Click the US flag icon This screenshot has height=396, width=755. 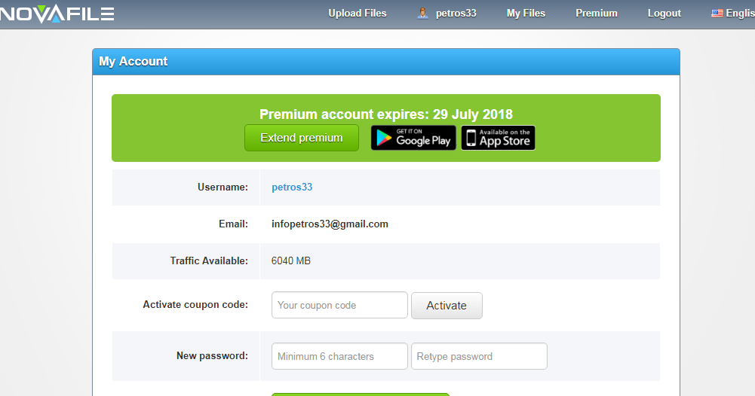click(x=717, y=14)
